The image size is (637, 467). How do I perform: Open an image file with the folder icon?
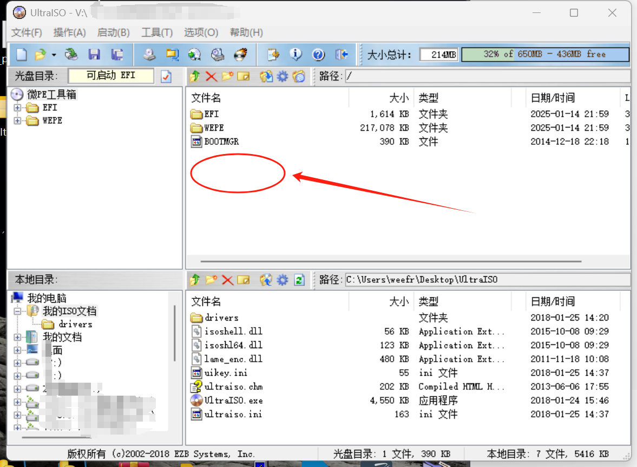coord(40,55)
